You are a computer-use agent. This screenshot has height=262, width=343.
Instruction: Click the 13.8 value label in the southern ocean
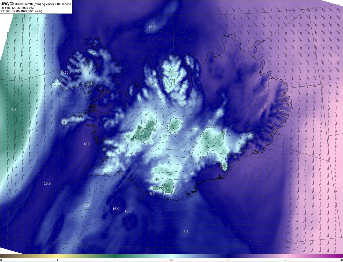click(x=185, y=232)
